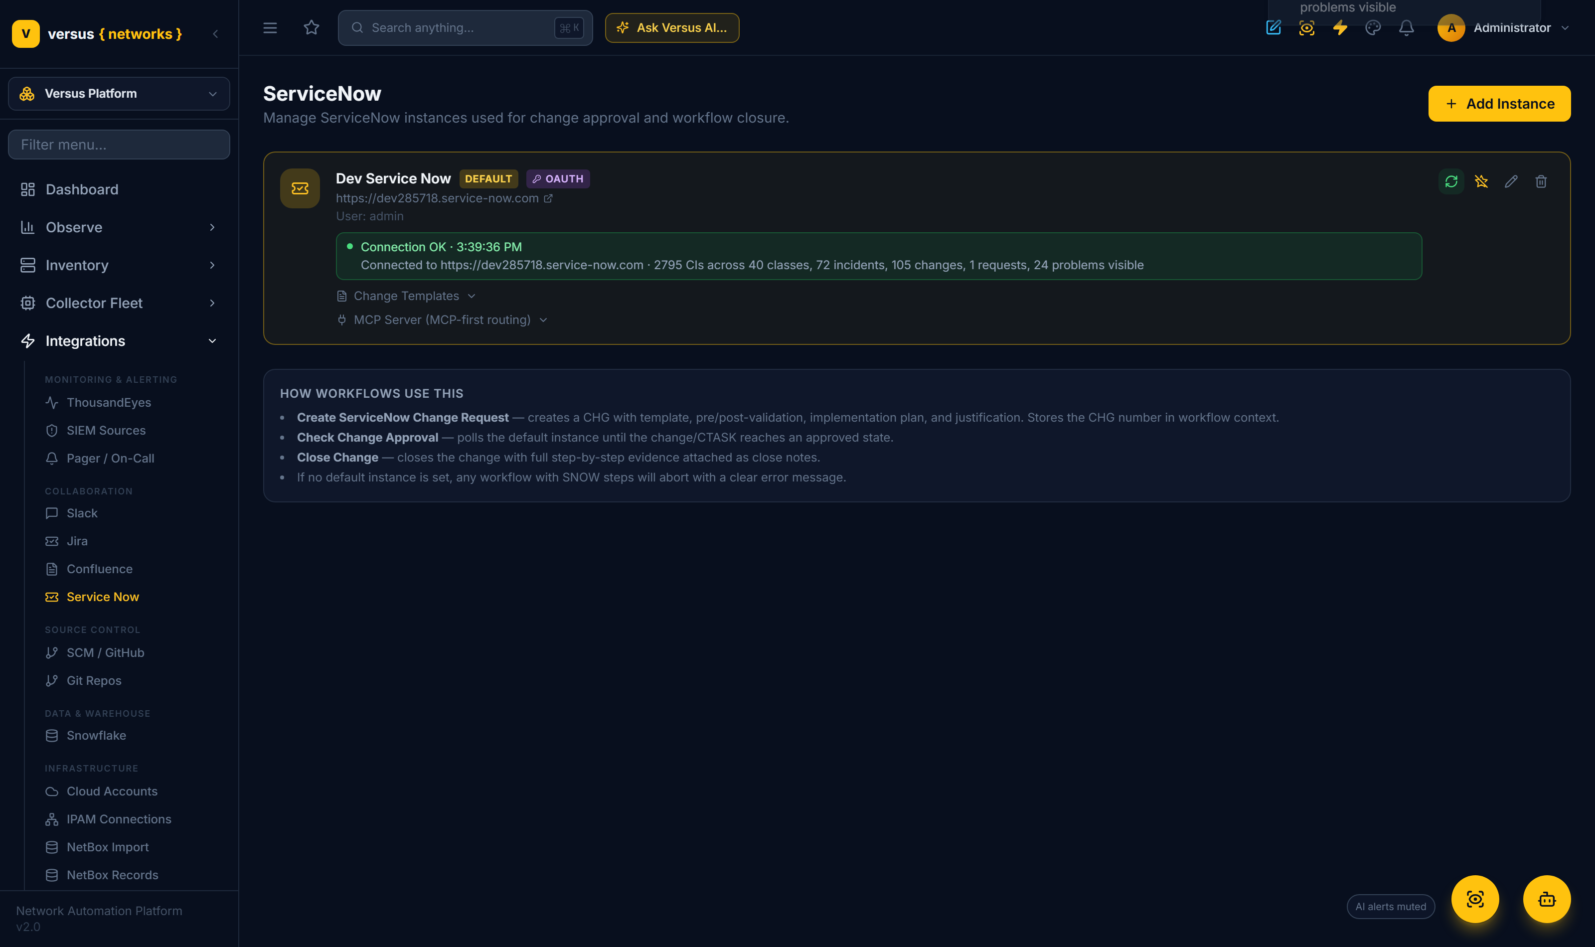The image size is (1595, 947).
Task: Open the floating robot assistant button
Action: [x=1547, y=899]
